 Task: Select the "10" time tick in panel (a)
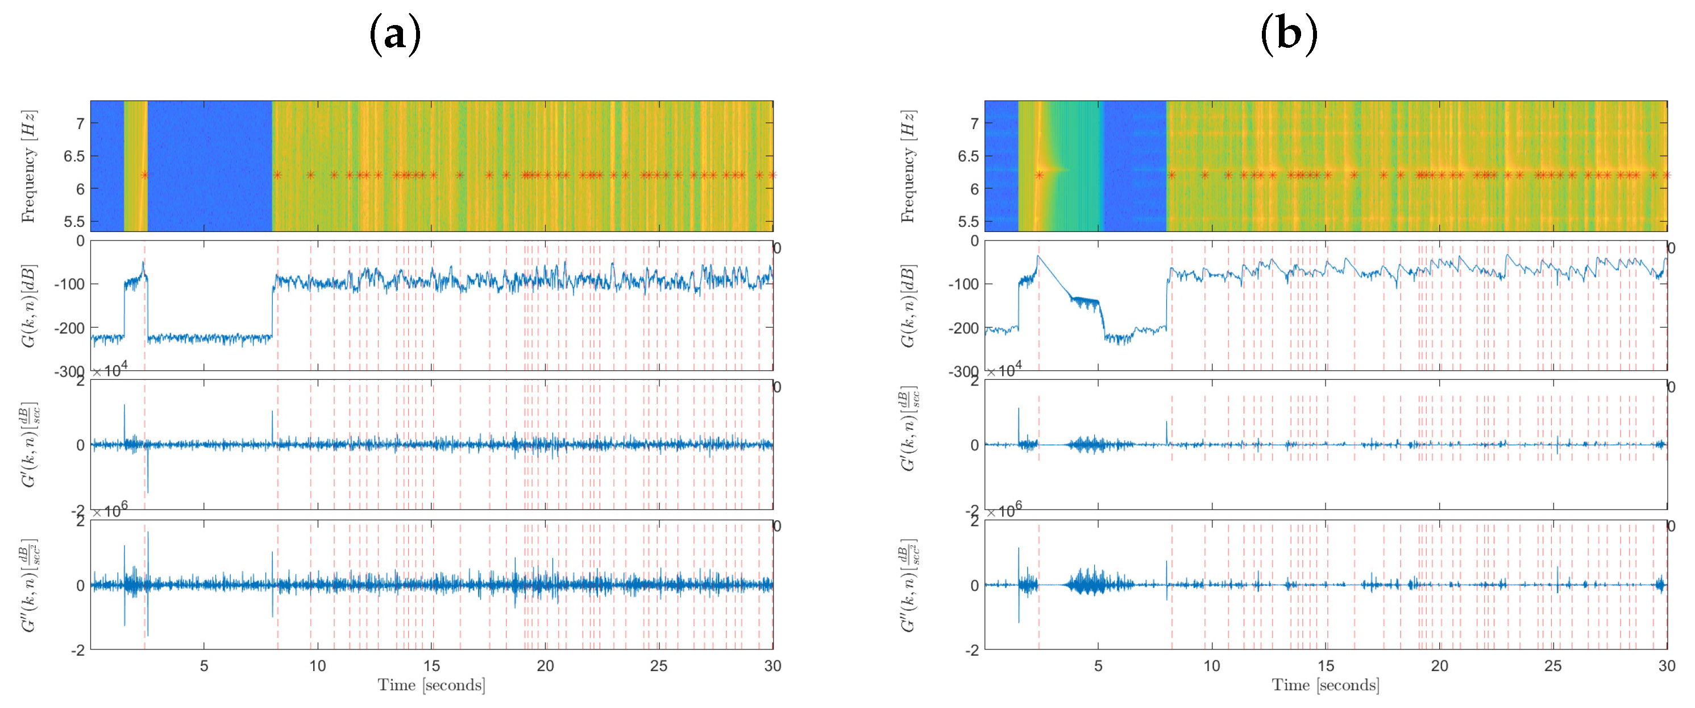click(318, 666)
